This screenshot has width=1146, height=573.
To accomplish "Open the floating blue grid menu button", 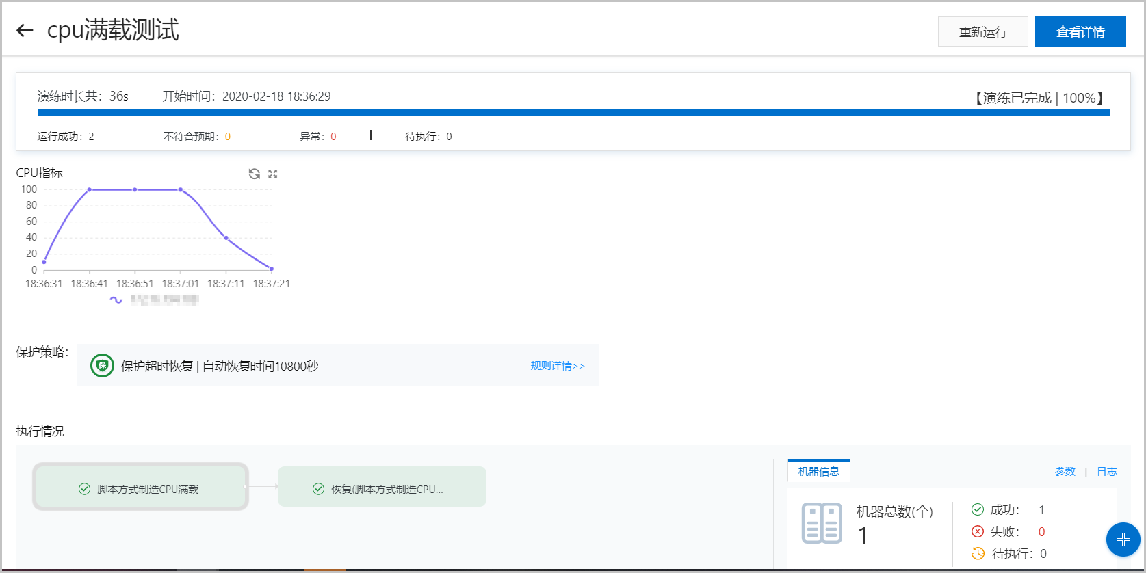I will (x=1123, y=539).
